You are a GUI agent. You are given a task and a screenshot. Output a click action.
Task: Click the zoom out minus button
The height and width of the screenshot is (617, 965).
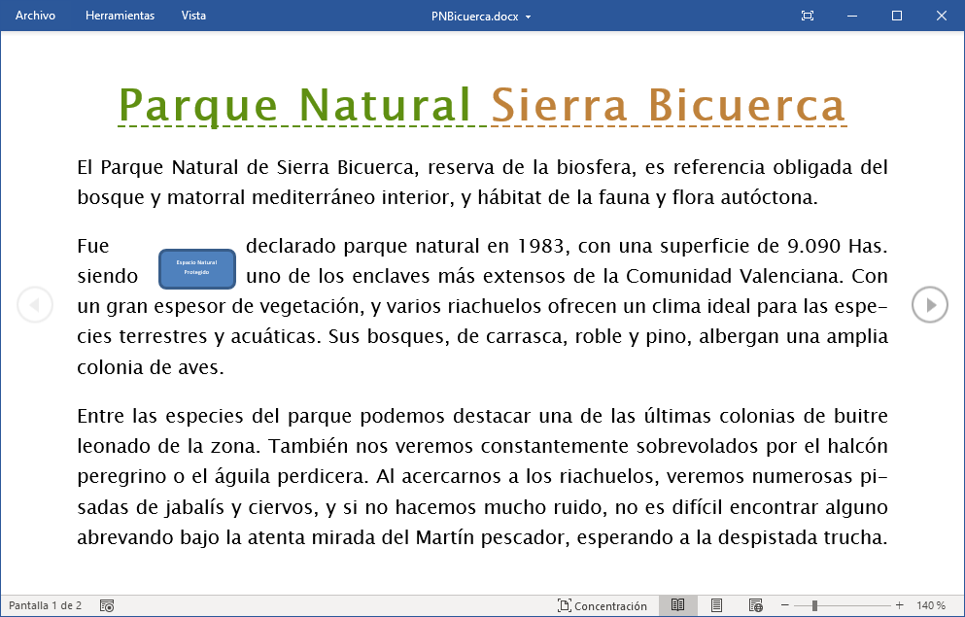[785, 605]
